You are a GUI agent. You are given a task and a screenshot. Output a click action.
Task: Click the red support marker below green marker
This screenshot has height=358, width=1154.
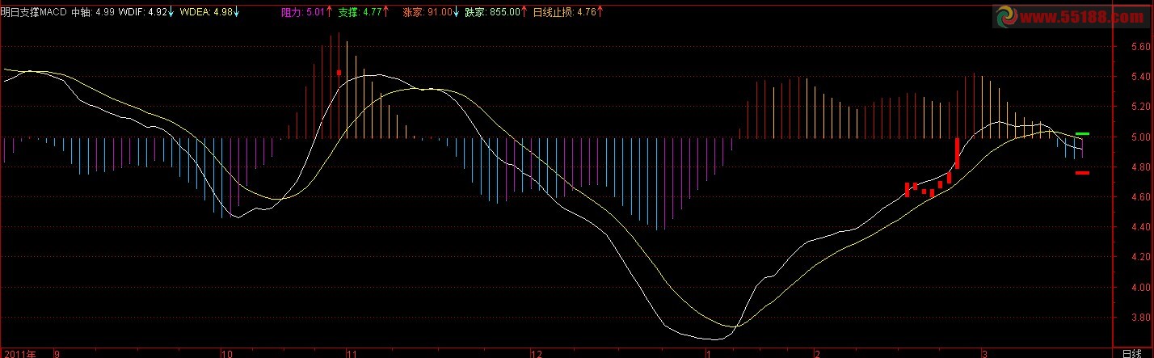(1082, 172)
